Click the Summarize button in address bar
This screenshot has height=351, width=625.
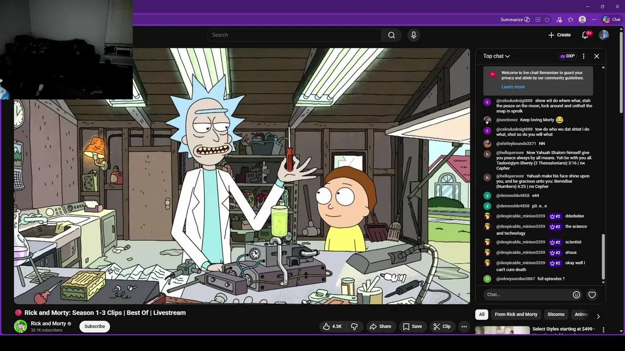(x=515, y=19)
